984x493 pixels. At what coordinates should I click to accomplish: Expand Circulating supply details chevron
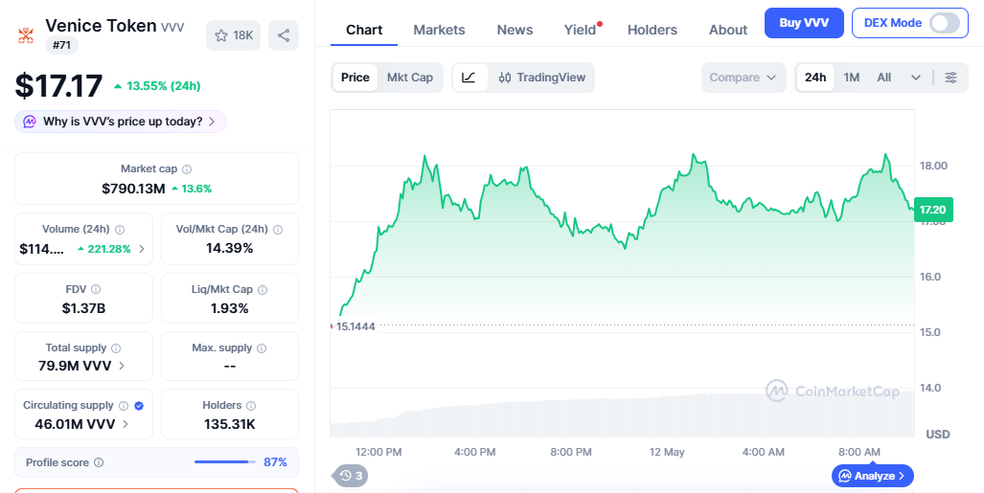tap(126, 424)
